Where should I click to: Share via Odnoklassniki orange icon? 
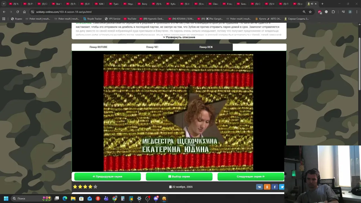click(x=267, y=187)
